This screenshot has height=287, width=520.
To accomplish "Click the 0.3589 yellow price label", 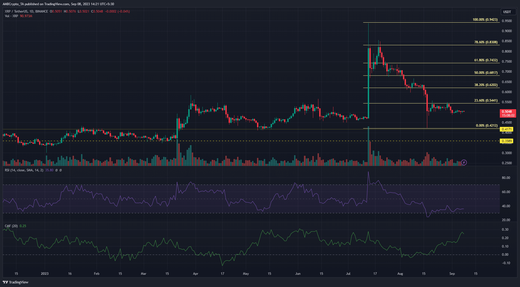I will click(x=507, y=141).
